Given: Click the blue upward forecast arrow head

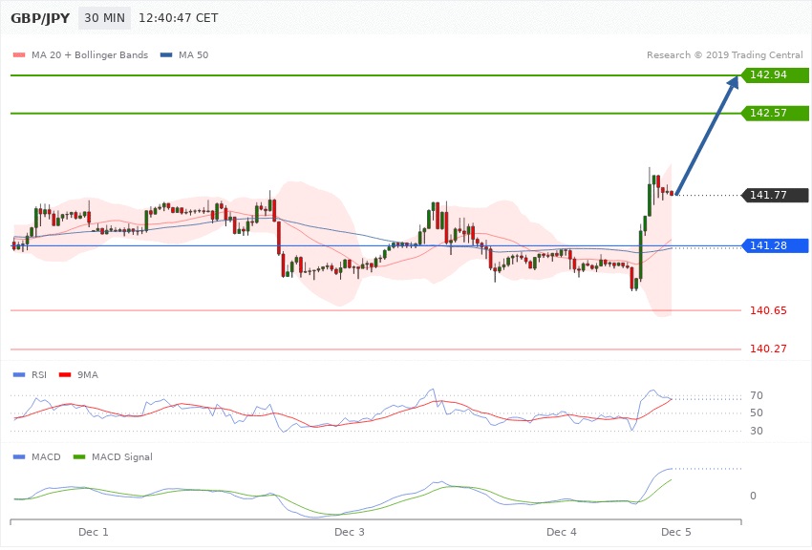Looking at the screenshot, I should coord(732,86).
